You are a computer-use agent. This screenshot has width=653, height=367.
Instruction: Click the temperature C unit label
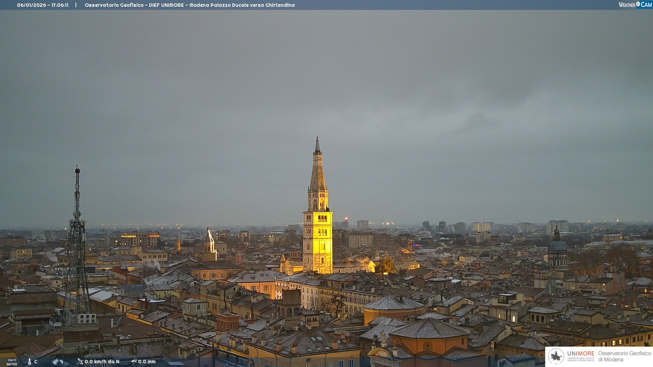coord(36,362)
